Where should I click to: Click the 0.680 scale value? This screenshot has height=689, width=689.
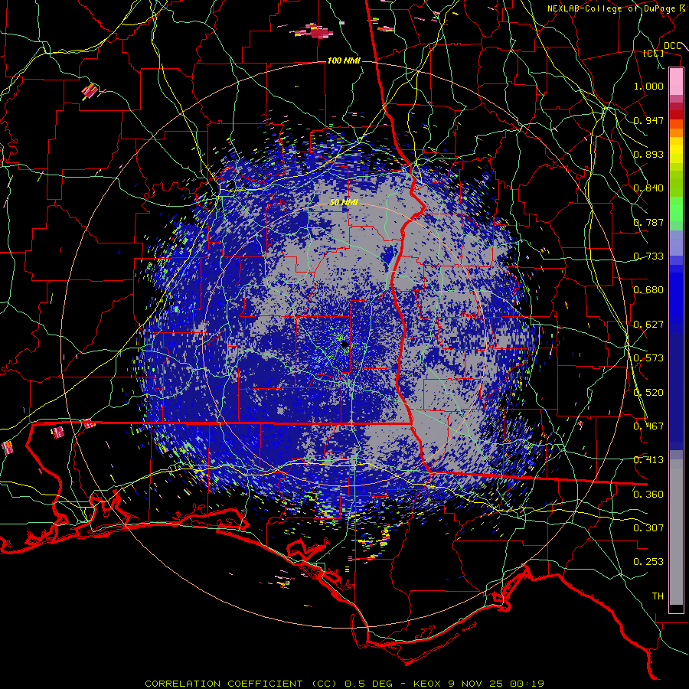648,290
